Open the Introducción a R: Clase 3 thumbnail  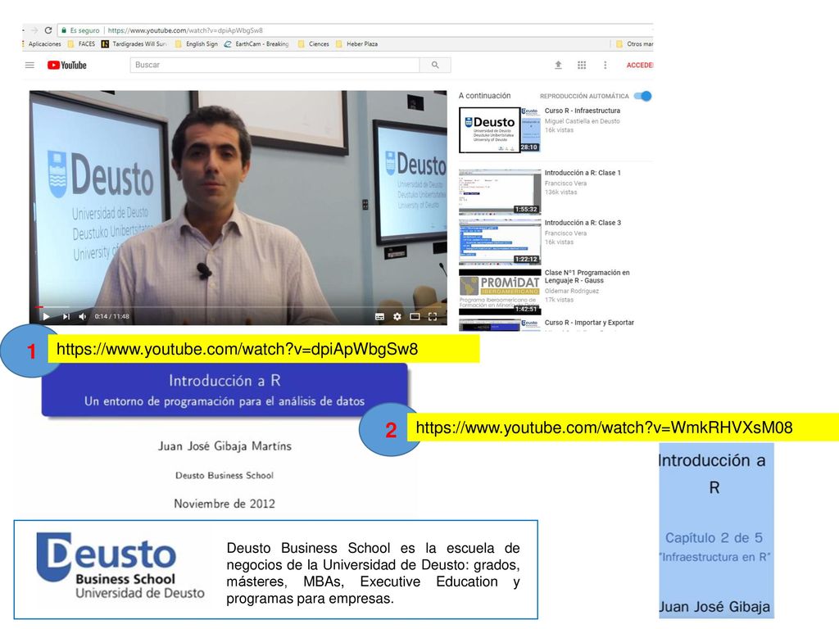[x=500, y=242]
